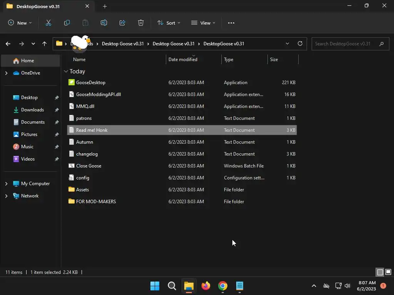Go to Home in the sidebar
This screenshot has width=394, height=295.
click(30, 61)
